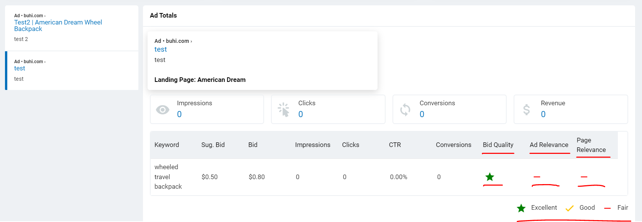Click the Clicks cursor icon

pyautogui.click(x=284, y=110)
